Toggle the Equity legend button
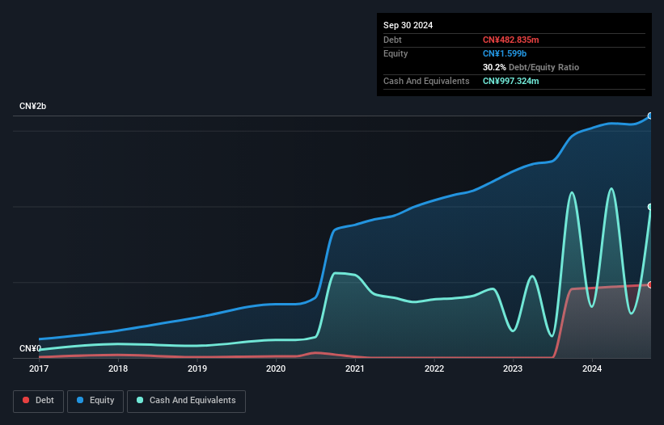The width and height of the screenshot is (664, 425). pyautogui.click(x=95, y=401)
